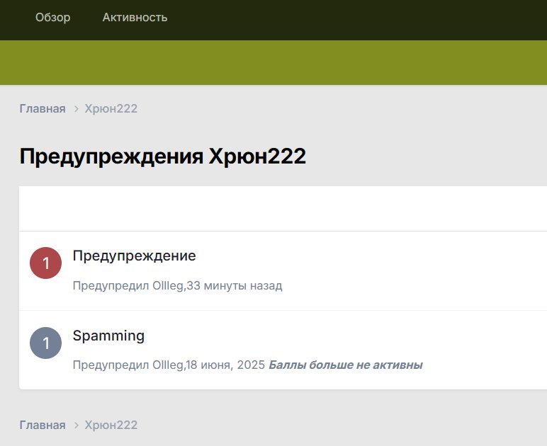Switch to the Активность tab
This screenshot has width=547, height=446.
pos(135,18)
